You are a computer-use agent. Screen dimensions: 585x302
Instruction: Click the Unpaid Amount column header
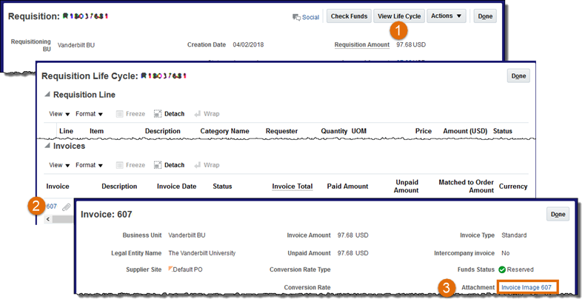point(407,186)
